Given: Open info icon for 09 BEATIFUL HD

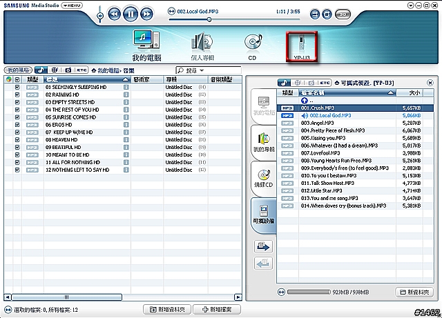Looking at the screenshot, I should pos(126,148).
